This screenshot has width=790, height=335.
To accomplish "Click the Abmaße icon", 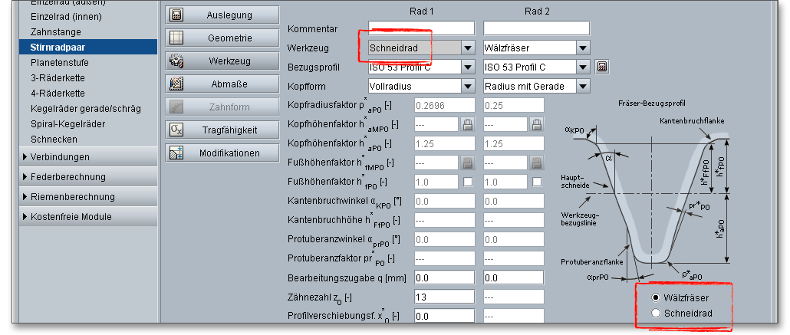I will click(176, 84).
